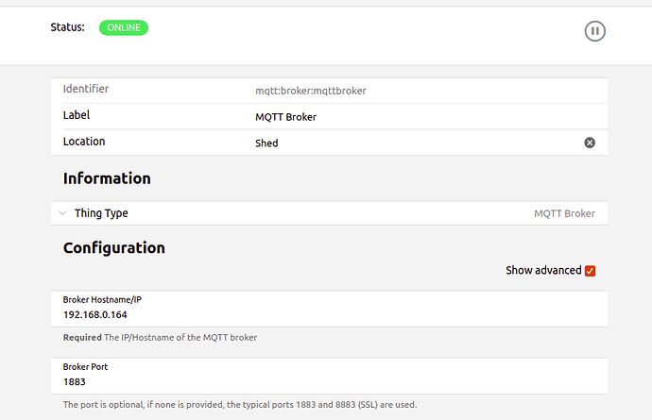This screenshot has width=652, height=420.
Task: Toggle the Show advanced checkbox
Action: pos(591,271)
